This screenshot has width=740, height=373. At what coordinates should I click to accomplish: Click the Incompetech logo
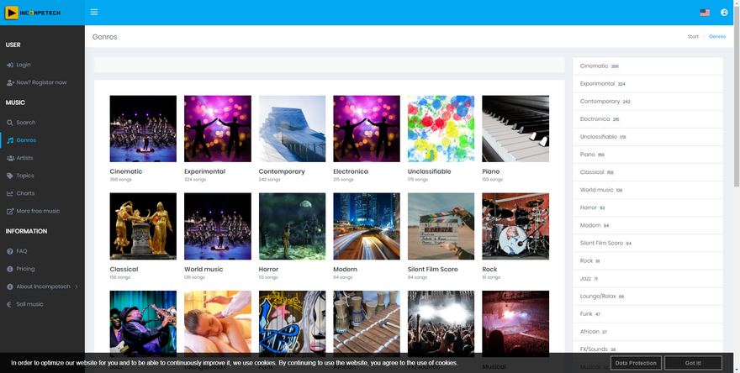click(x=33, y=13)
